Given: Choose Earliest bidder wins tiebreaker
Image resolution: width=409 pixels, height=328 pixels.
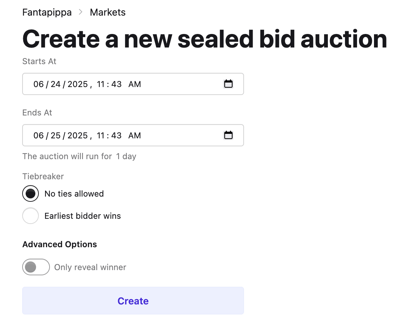Looking at the screenshot, I should 31,216.
